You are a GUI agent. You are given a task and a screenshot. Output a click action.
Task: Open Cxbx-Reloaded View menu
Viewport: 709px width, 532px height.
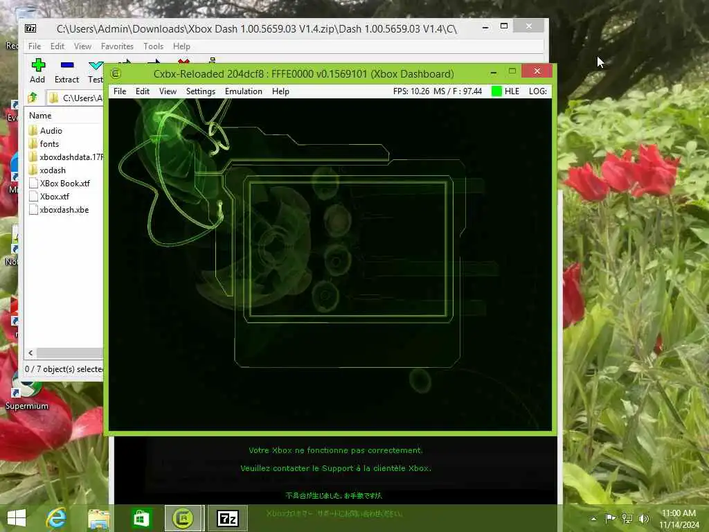[168, 91]
